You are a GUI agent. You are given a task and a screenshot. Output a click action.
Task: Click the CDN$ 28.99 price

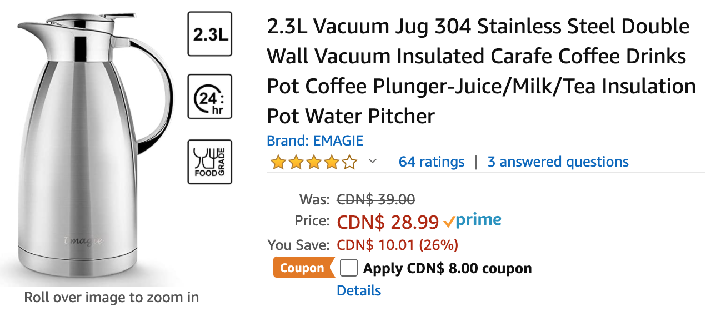[388, 222]
